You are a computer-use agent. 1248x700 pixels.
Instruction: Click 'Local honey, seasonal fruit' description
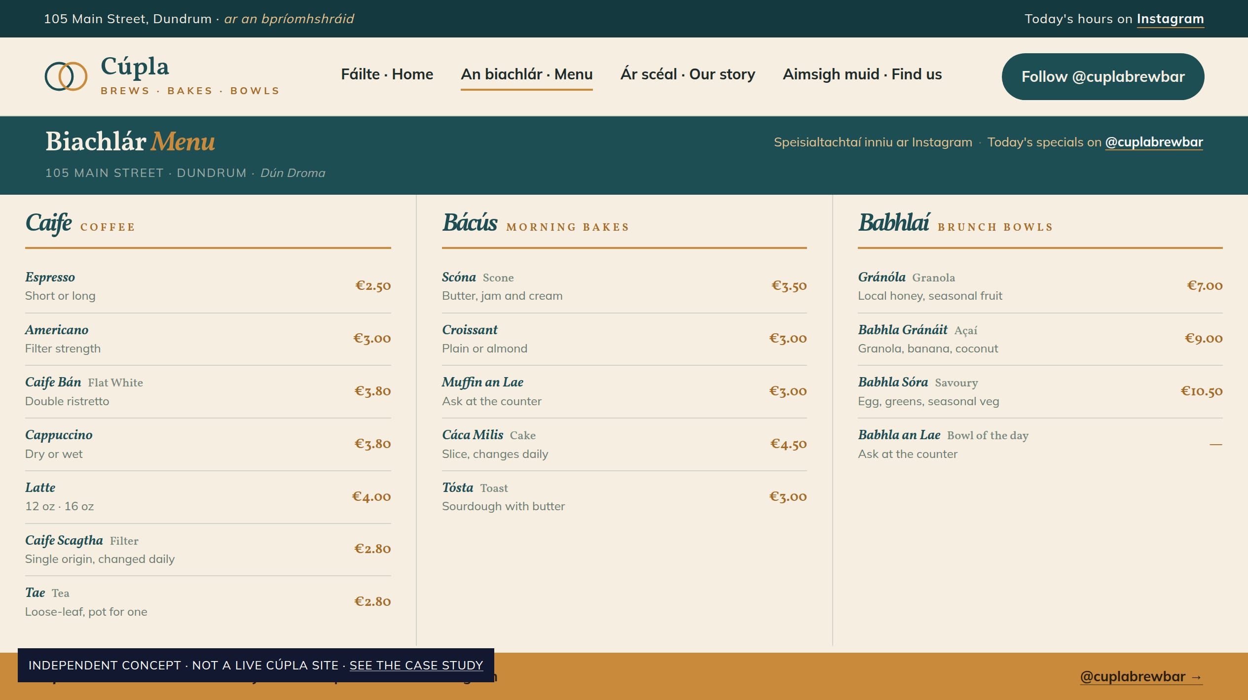(x=930, y=296)
